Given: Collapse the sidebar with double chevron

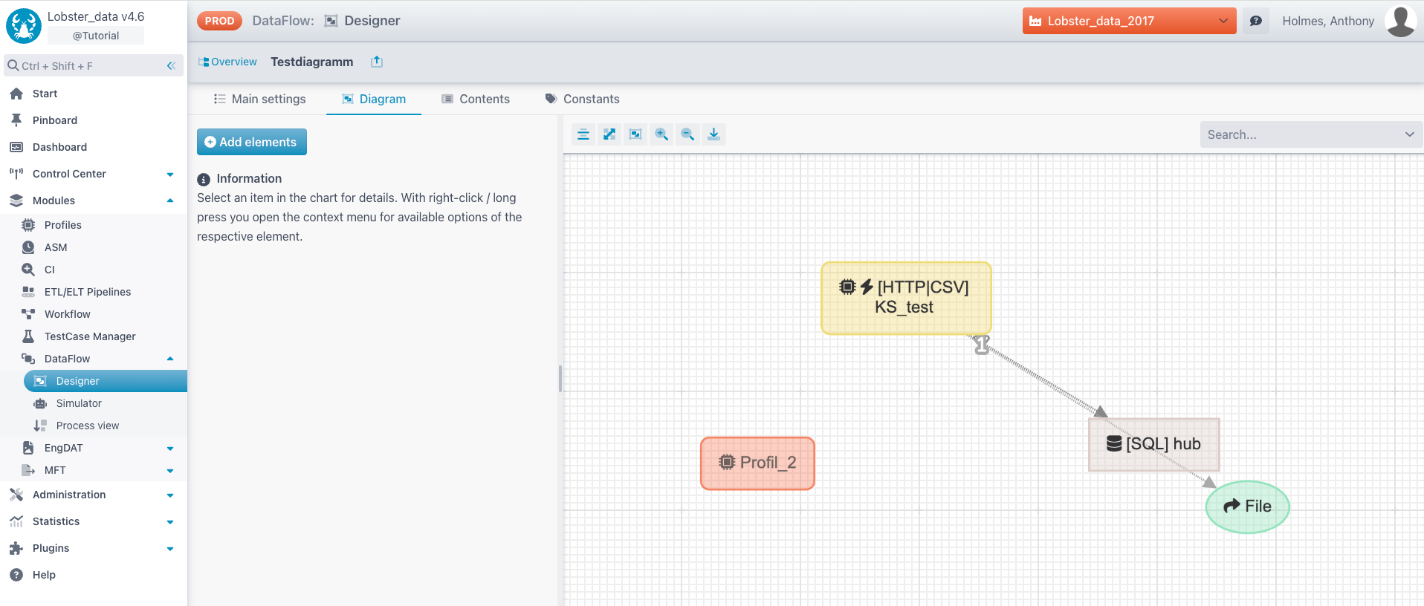Looking at the screenshot, I should tap(171, 66).
